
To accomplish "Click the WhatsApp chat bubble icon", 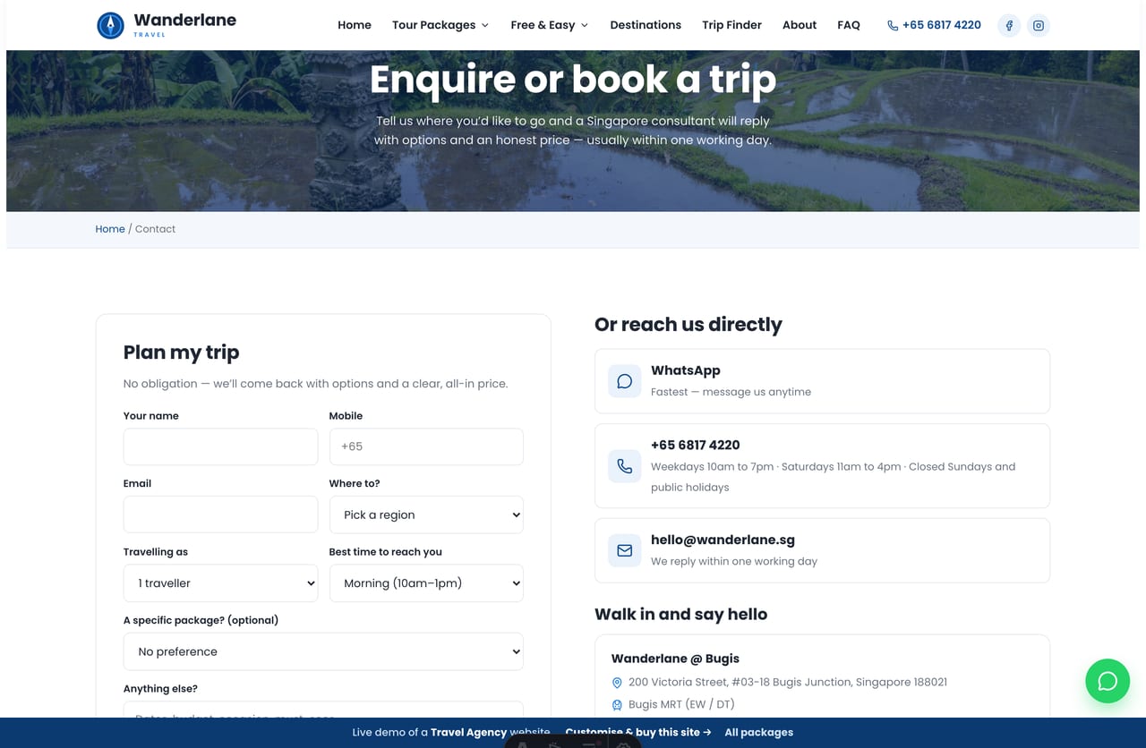I will pos(625,381).
